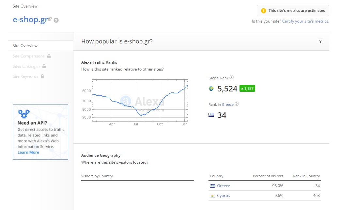The width and height of the screenshot is (339, 210).
Task: Click the green rank change badge 1,187
Action: point(247,89)
